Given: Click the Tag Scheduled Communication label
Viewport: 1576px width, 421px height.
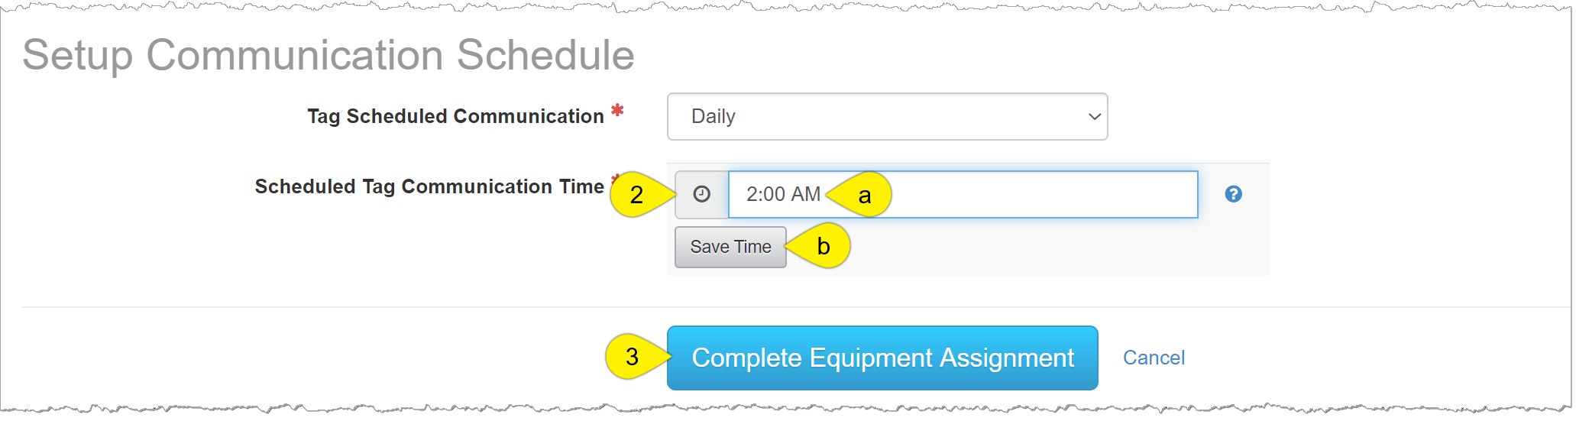Looking at the screenshot, I should [455, 116].
